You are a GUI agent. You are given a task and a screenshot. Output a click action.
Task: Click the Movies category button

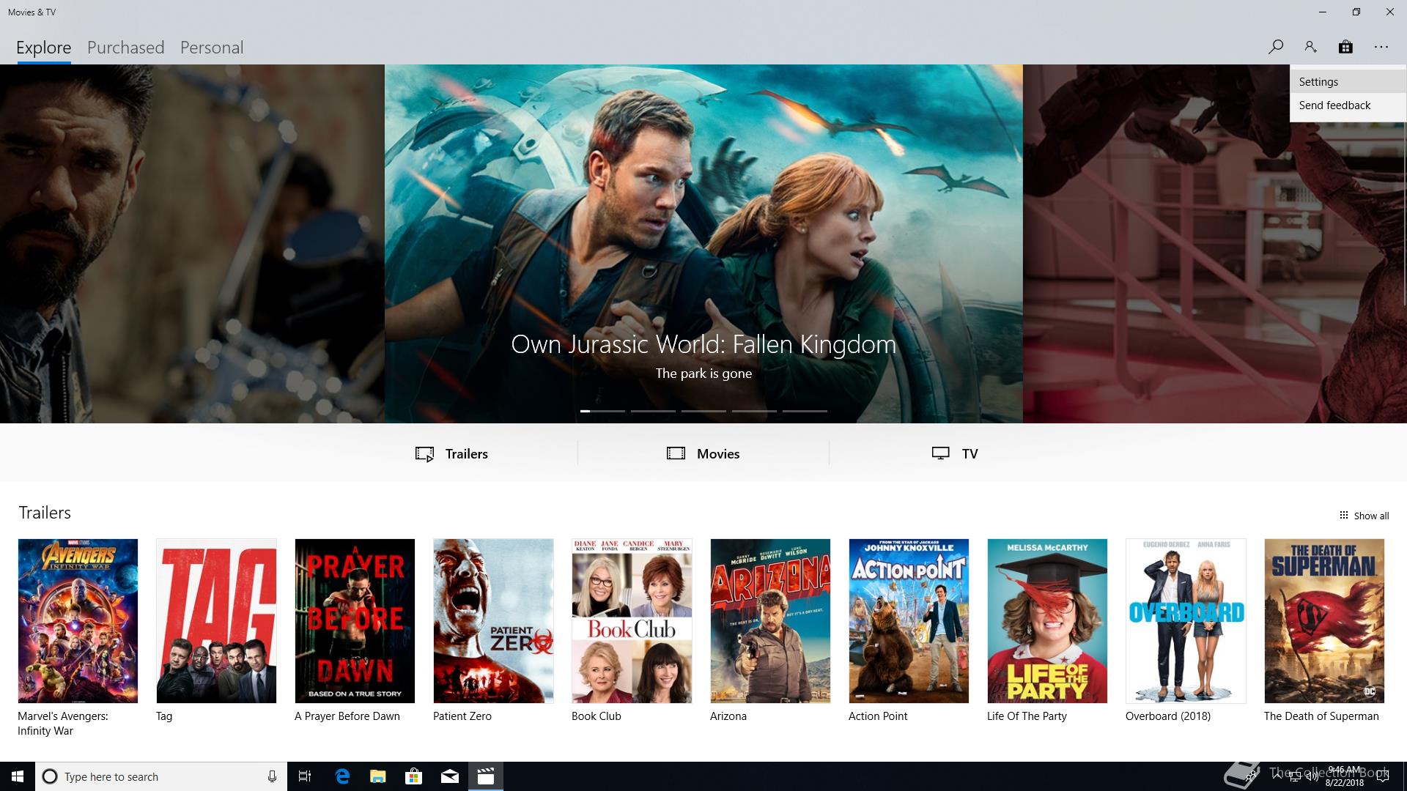[x=703, y=453]
